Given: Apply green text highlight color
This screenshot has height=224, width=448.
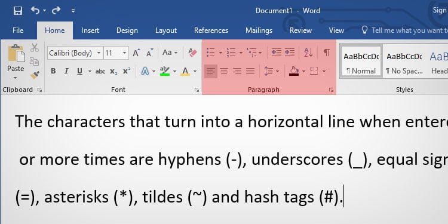Looking at the screenshot, I should (x=165, y=71).
